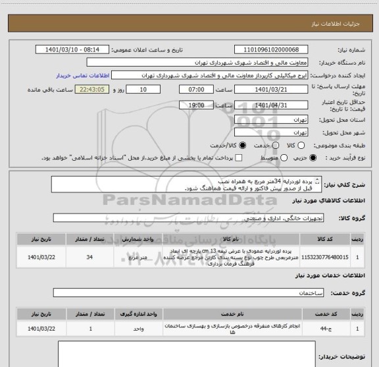The height and width of the screenshot is (367, 379).
Task: Choose the متوسط purchase type radio
Action: [284, 158]
